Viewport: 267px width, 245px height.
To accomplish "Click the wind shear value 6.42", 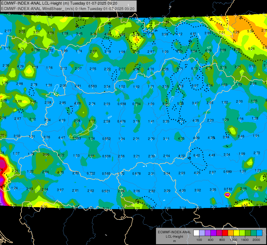I will 197,155.
